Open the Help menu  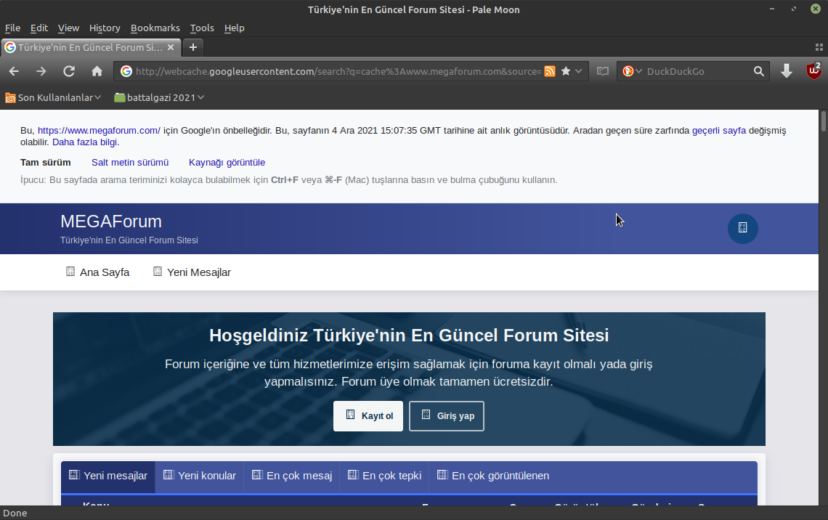(235, 28)
